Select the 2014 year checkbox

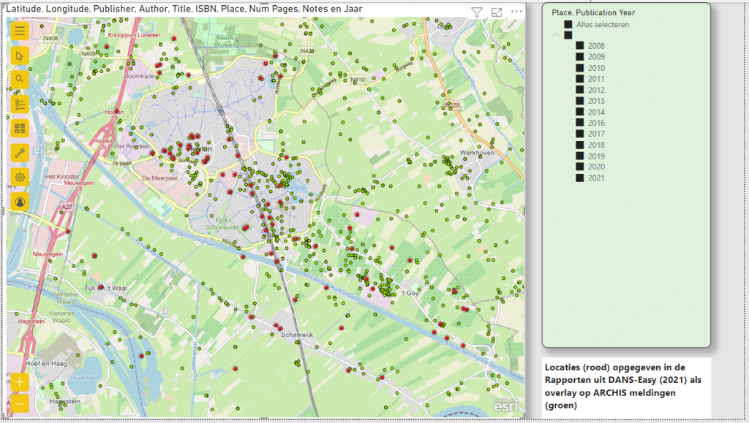pyautogui.click(x=579, y=112)
